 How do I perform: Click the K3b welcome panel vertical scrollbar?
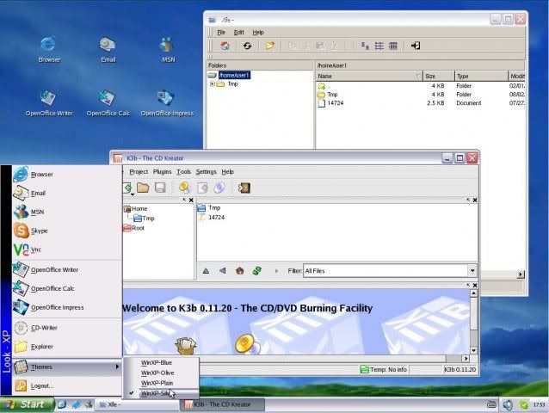point(473,322)
